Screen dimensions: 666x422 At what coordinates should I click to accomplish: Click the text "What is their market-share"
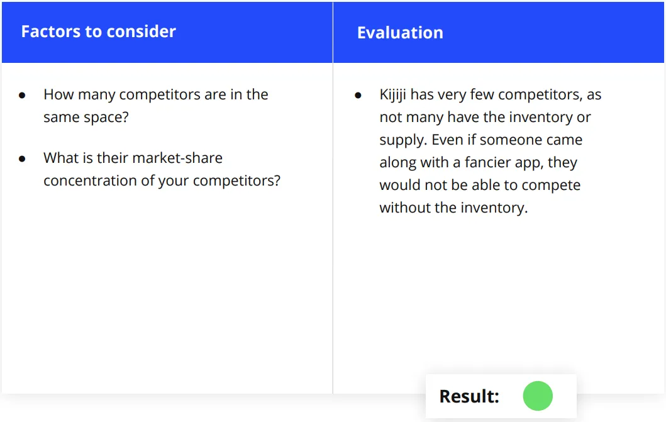[x=133, y=158]
